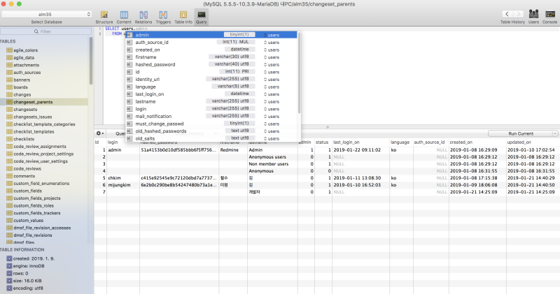560x294 pixels.
Task: Choose hashed_password autocomplete suggestion
Action: 211,64
